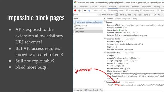This screenshot has height=92, width=164.
Task: Enable the Group by frame checkbox
Action: (109, 10)
